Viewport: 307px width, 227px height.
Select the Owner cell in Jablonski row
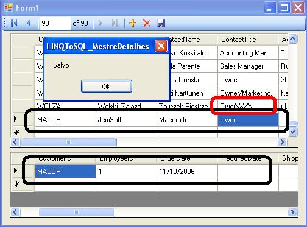(x=248, y=80)
